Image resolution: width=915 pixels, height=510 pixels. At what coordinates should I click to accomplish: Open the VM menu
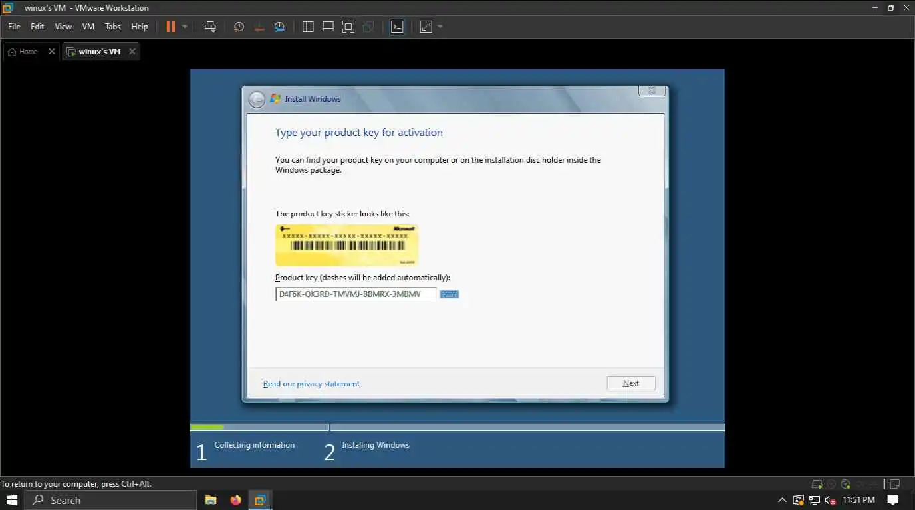pyautogui.click(x=88, y=27)
